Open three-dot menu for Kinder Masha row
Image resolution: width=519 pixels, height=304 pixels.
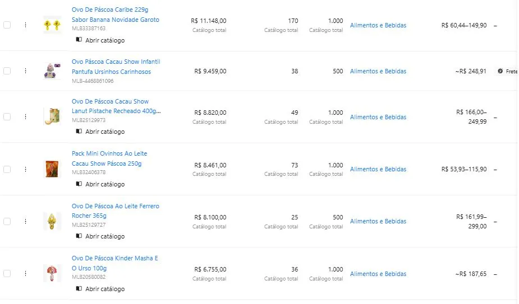click(25, 274)
